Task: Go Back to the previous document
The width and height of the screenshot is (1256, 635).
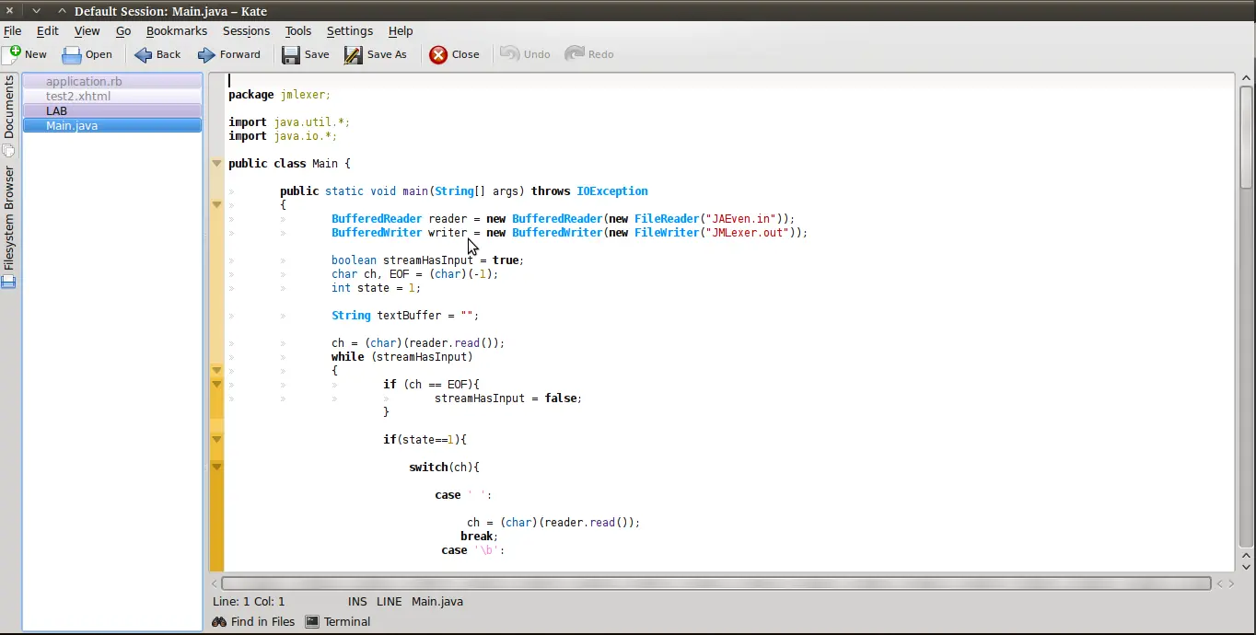Action: 157,54
